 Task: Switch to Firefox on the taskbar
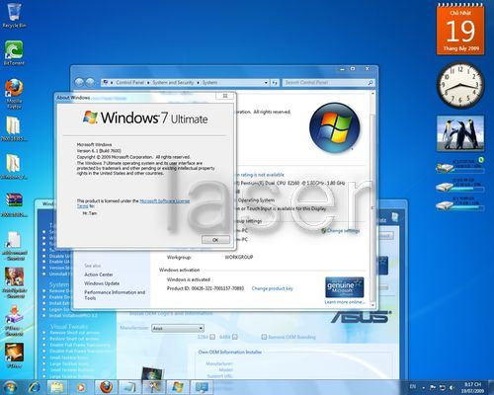tap(106, 387)
